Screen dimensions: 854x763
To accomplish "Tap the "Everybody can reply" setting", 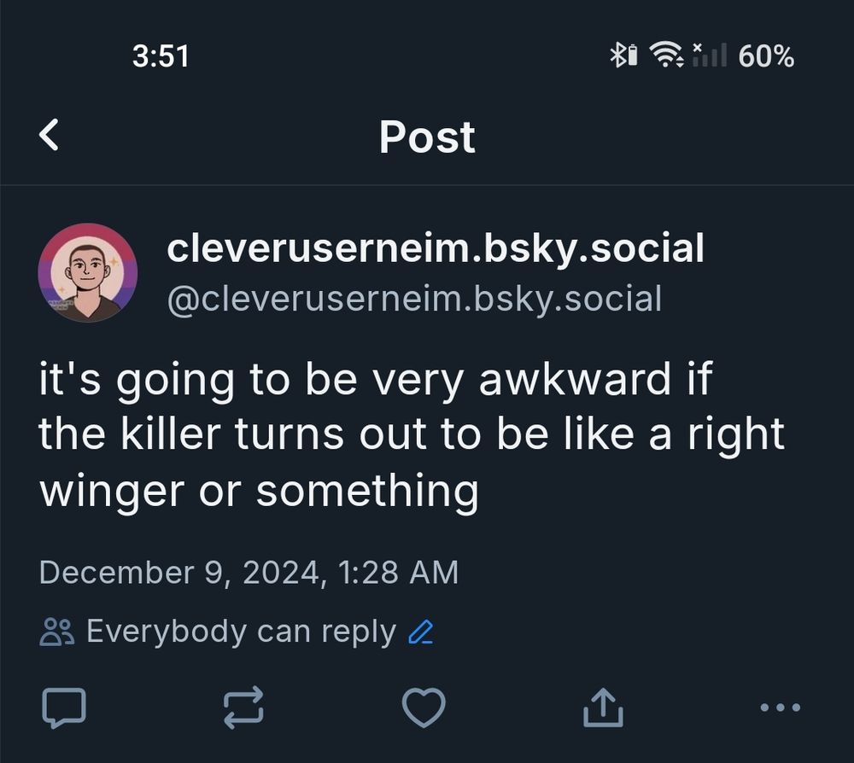I will 241,632.
